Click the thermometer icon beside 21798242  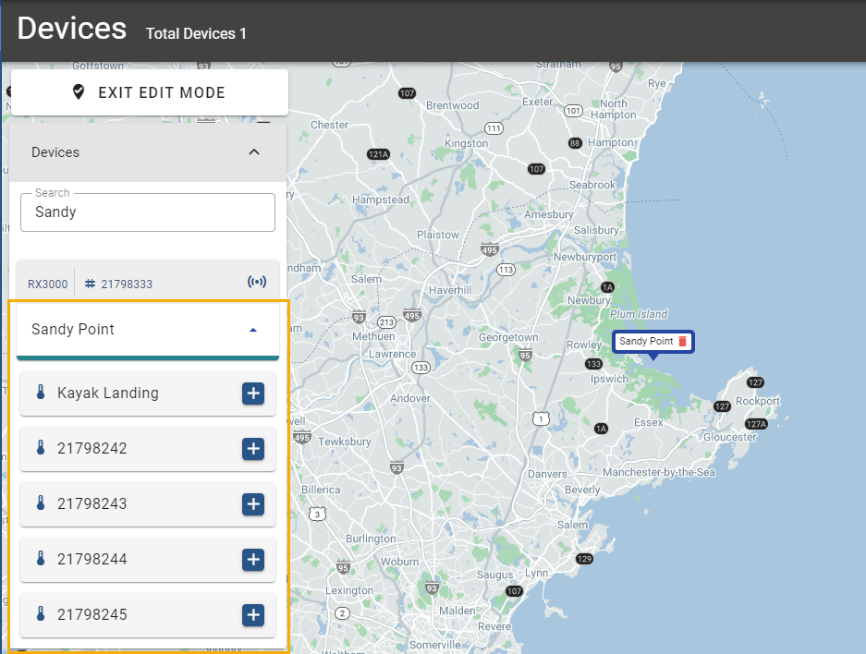click(39, 449)
